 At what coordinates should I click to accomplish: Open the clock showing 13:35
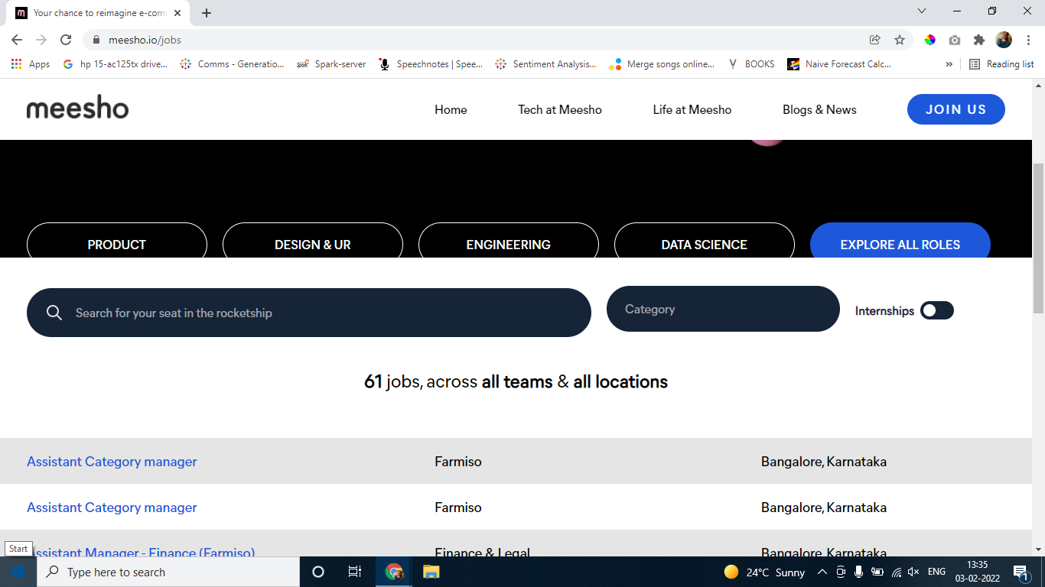(x=978, y=572)
